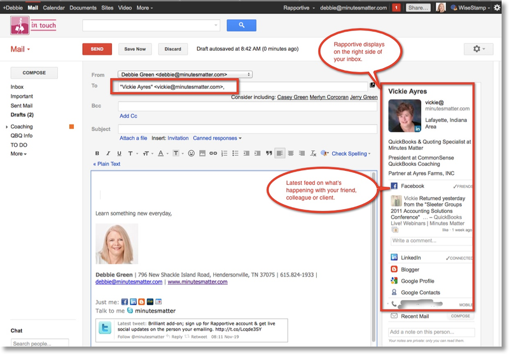Toggle underline formatting in compose toolbar

119,153
